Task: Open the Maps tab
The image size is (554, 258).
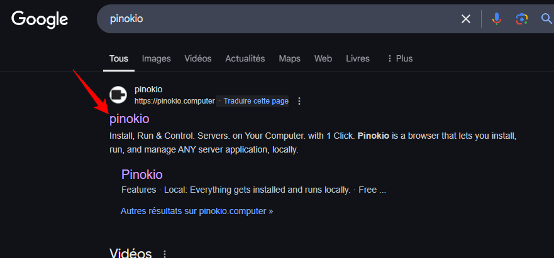Action: tap(289, 58)
